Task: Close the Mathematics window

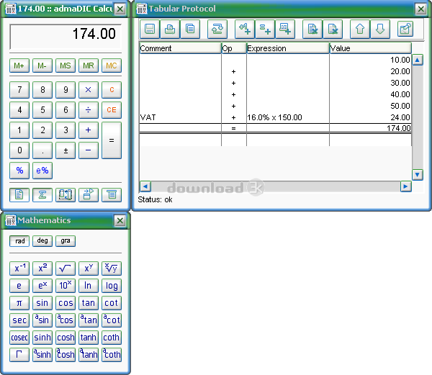Action: pos(120,220)
